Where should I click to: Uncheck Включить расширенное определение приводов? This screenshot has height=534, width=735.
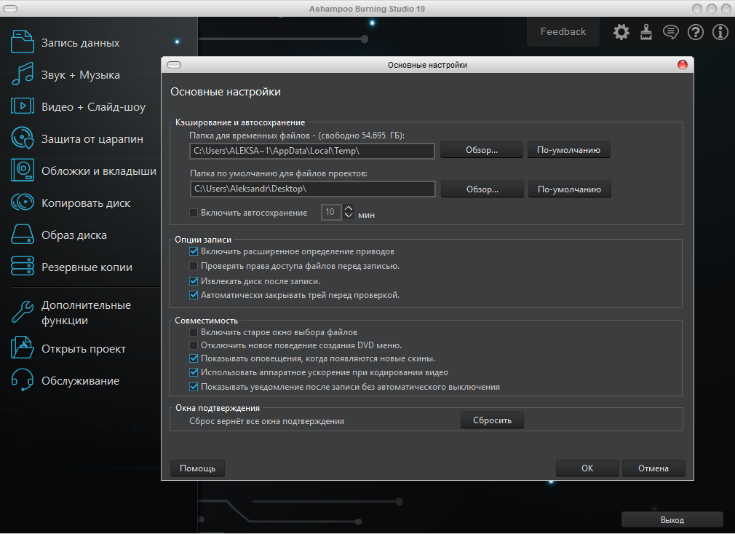click(x=193, y=251)
